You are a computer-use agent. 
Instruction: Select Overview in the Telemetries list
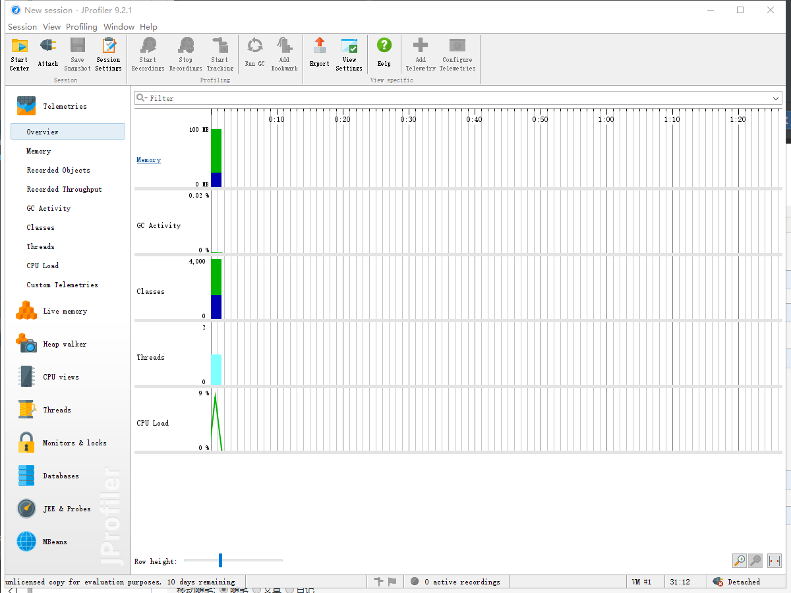(x=68, y=132)
